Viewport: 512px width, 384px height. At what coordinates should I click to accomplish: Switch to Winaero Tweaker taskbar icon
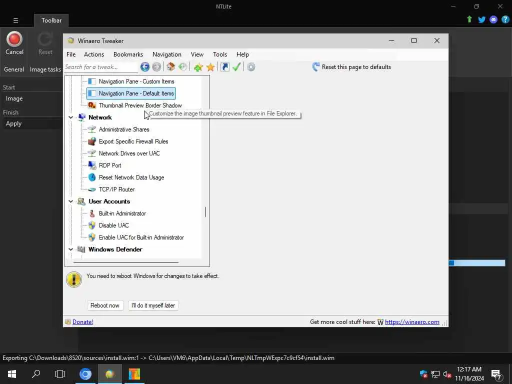109,374
